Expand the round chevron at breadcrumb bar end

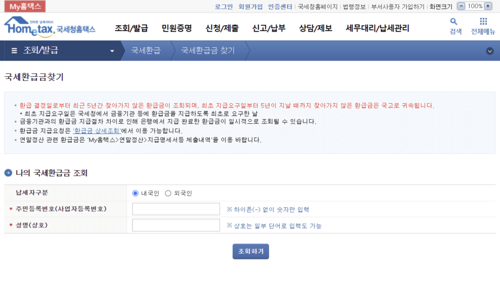click(490, 51)
